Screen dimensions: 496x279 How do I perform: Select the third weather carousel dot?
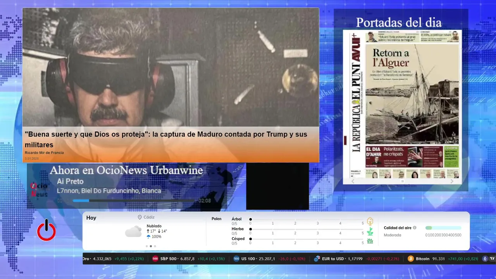pyautogui.click(x=155, y=246)
